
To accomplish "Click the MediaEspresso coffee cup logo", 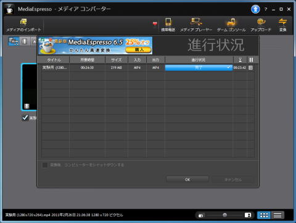I will pyautogui.click(x=9, y=9).
